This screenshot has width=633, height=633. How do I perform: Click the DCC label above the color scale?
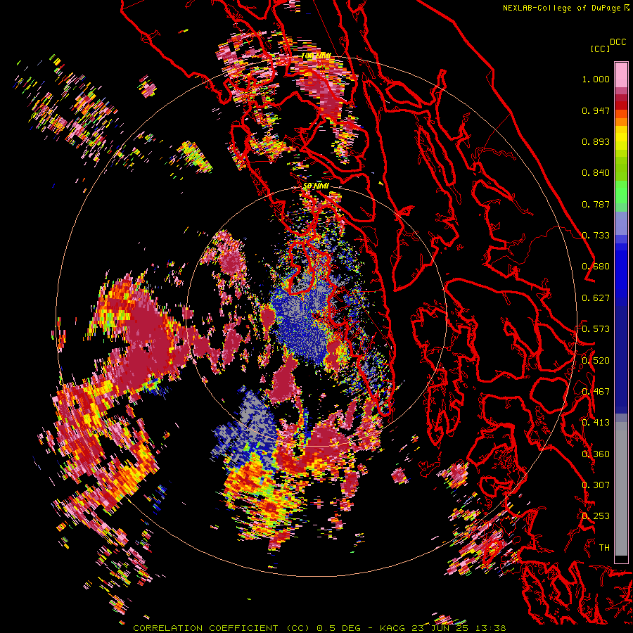point(618,41)
